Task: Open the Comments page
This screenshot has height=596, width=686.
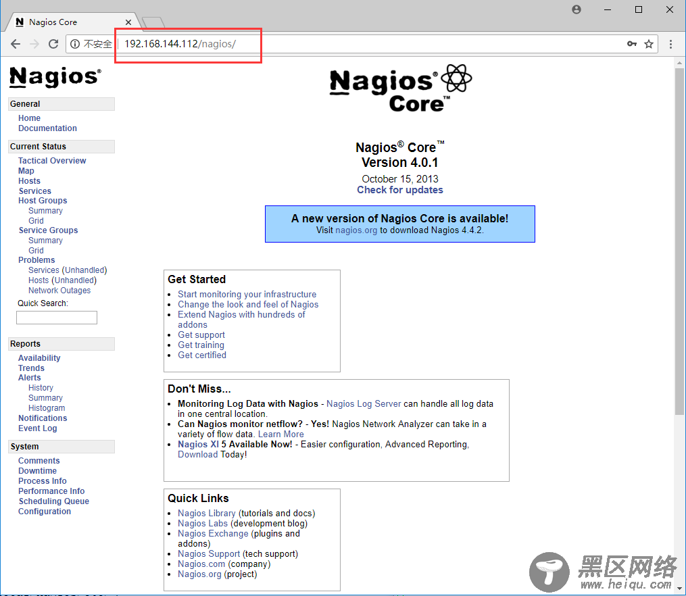Action: 39,461
